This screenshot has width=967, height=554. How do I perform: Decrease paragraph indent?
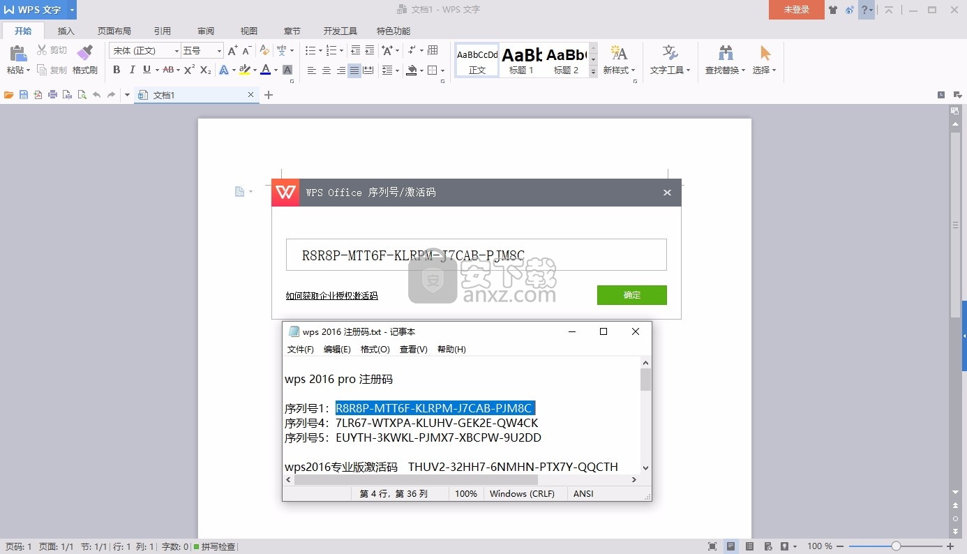(x=356, y=50)
